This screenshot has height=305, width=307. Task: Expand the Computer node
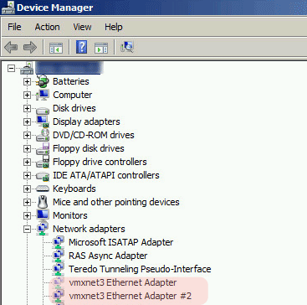tap(27, 96)
